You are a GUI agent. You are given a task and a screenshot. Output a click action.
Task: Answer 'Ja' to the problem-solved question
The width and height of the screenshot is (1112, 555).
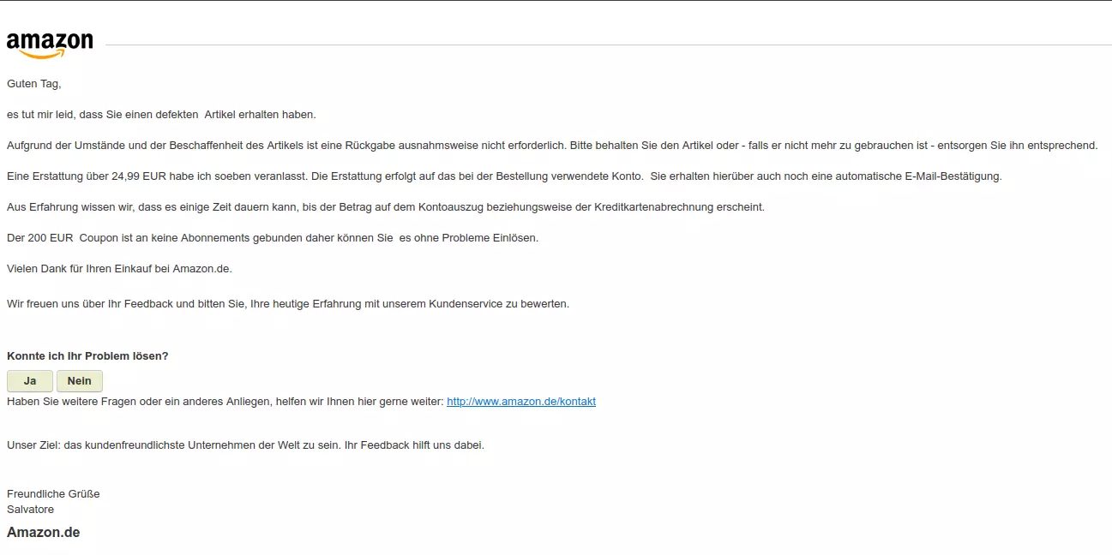30,381
